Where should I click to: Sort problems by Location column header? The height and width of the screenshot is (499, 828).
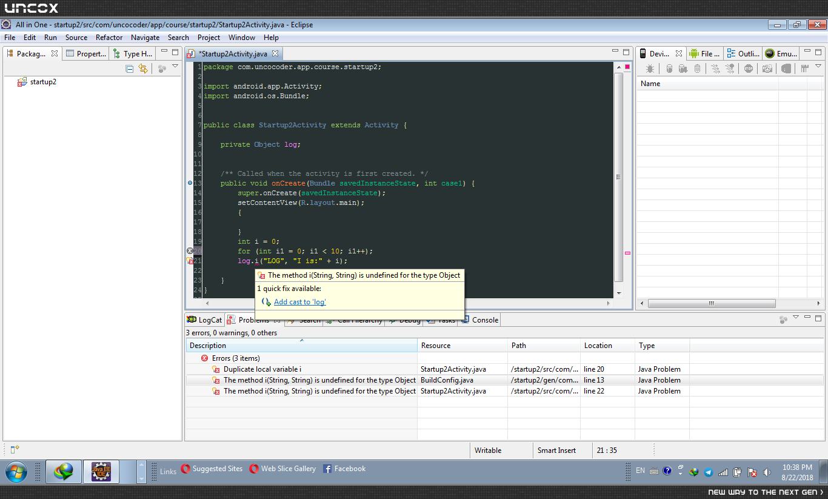click(x=608, y=346)
